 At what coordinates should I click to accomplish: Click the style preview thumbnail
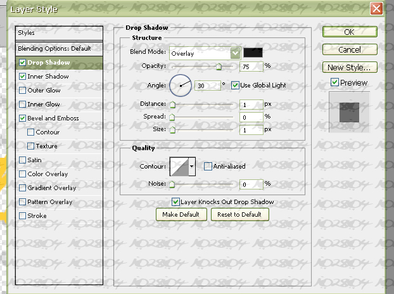[x=349, y=112]
